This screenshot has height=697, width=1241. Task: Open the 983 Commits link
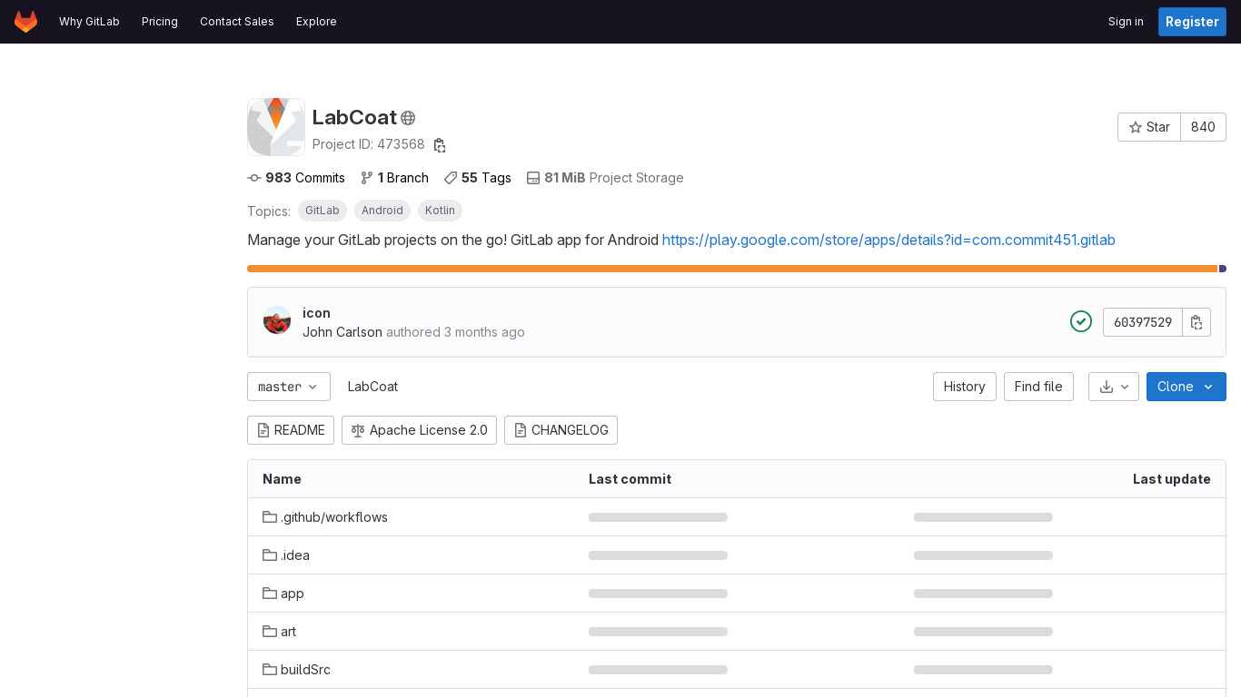[296, 178]
